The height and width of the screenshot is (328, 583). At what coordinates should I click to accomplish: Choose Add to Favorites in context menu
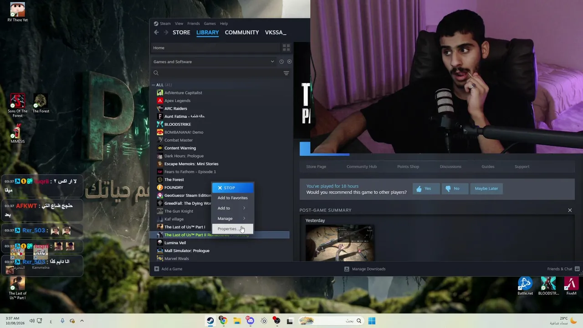232,198
